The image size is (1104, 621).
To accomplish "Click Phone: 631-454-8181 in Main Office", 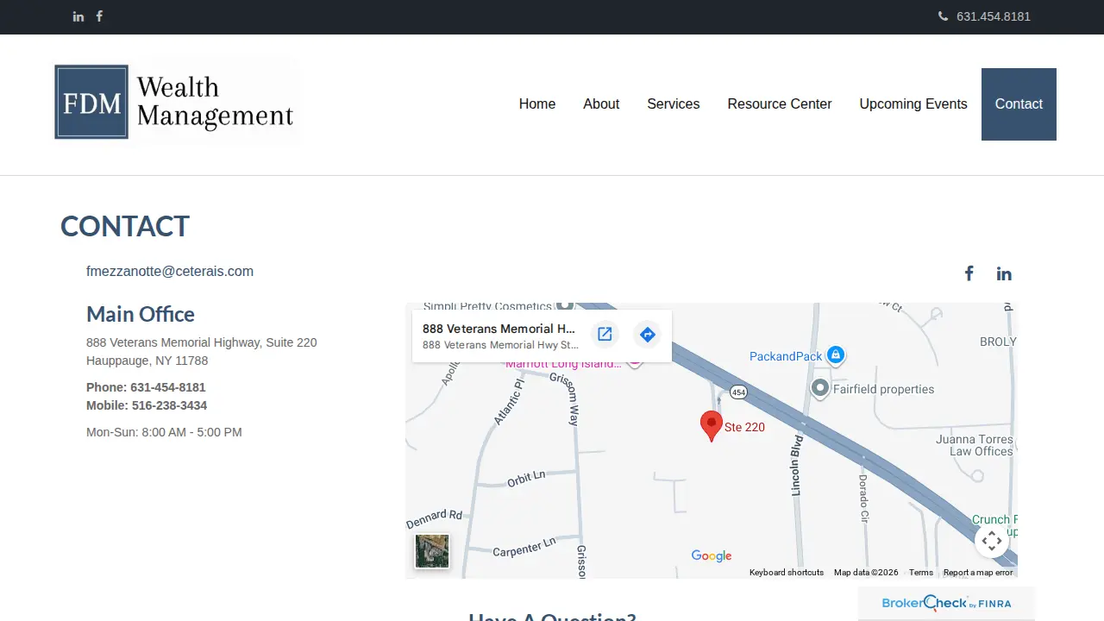I will point(146,387).
